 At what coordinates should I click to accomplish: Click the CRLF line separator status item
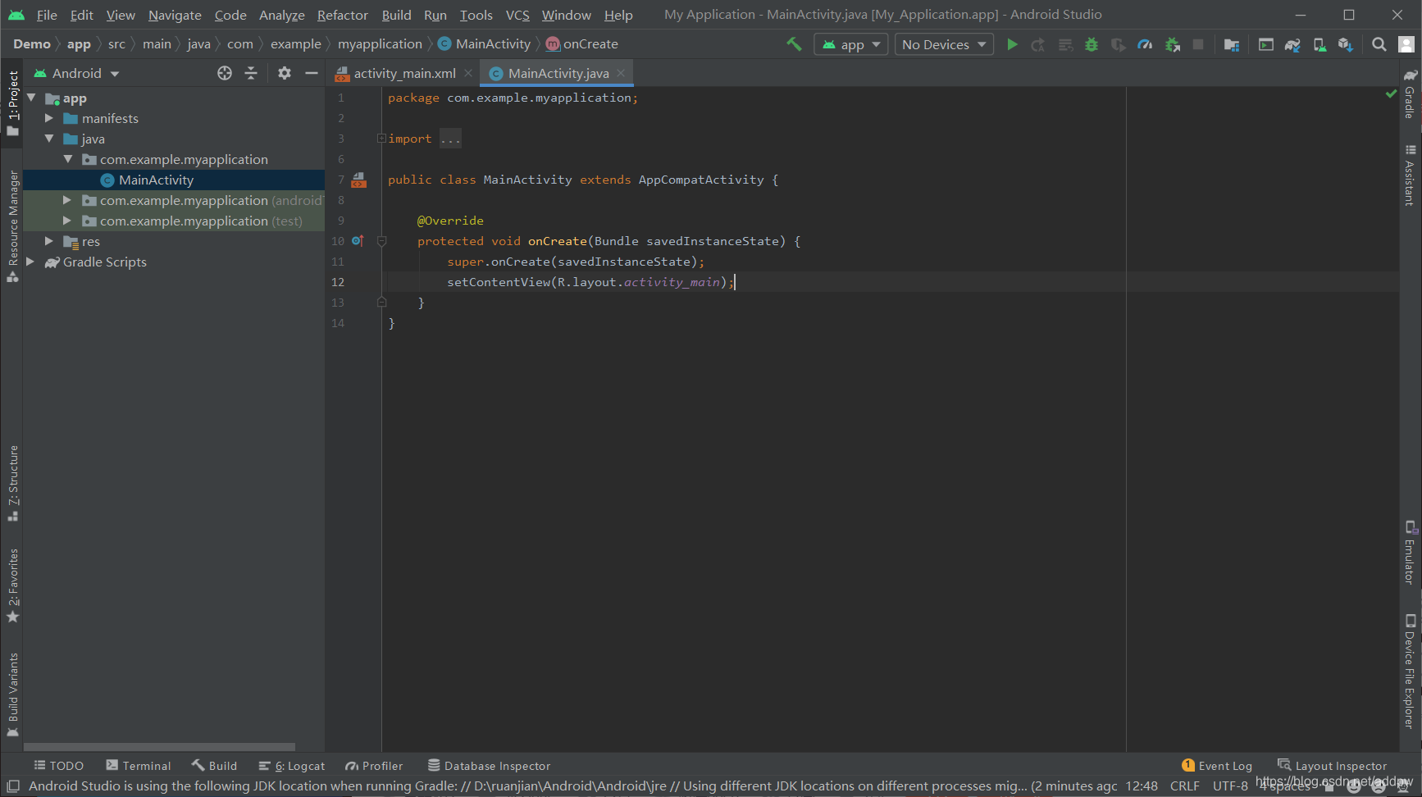coord(1185,786)
